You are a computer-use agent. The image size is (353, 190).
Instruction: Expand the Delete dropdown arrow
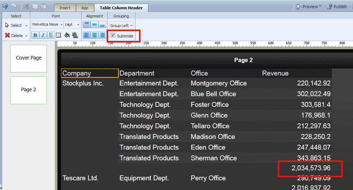(x=26, y=36)
